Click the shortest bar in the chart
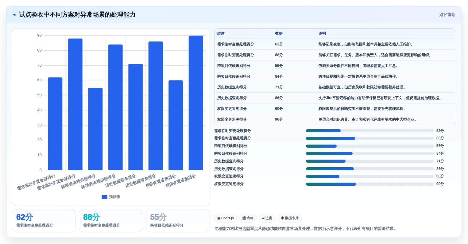This screenshot has width=468, height=244. [95, 129]
